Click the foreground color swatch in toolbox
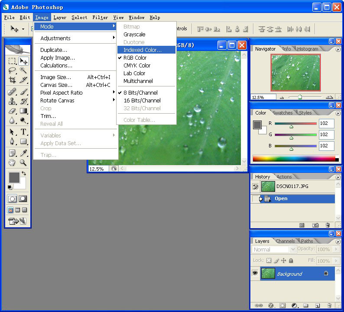This screenshot has width=344, height=312. pyautogui.click(x=14, y=177)
